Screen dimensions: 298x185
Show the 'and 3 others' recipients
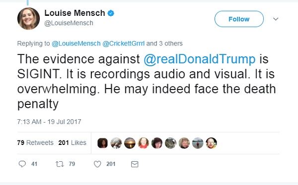pyautogui.click(x=164, y=44)
